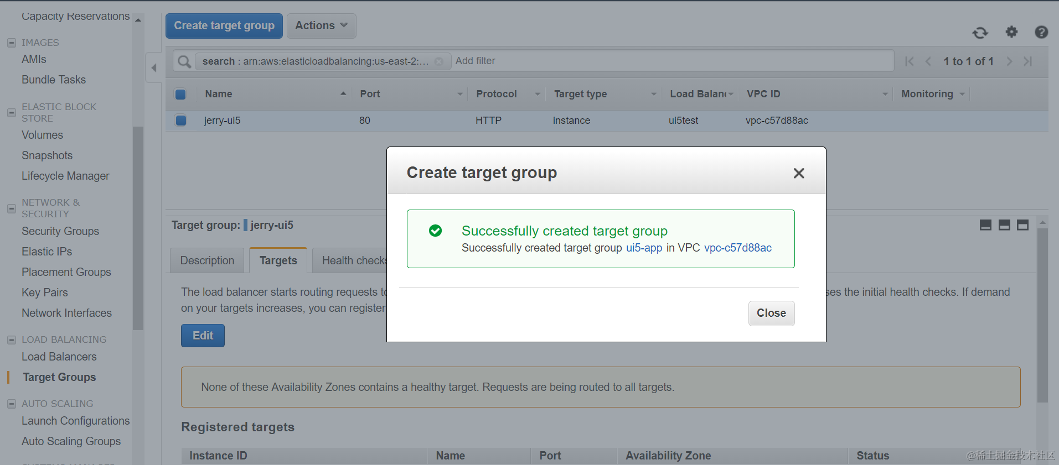Viewport: 1059px width, 465px height.
Task: Open the Actions dropdown menu
Action: [322, 25]
